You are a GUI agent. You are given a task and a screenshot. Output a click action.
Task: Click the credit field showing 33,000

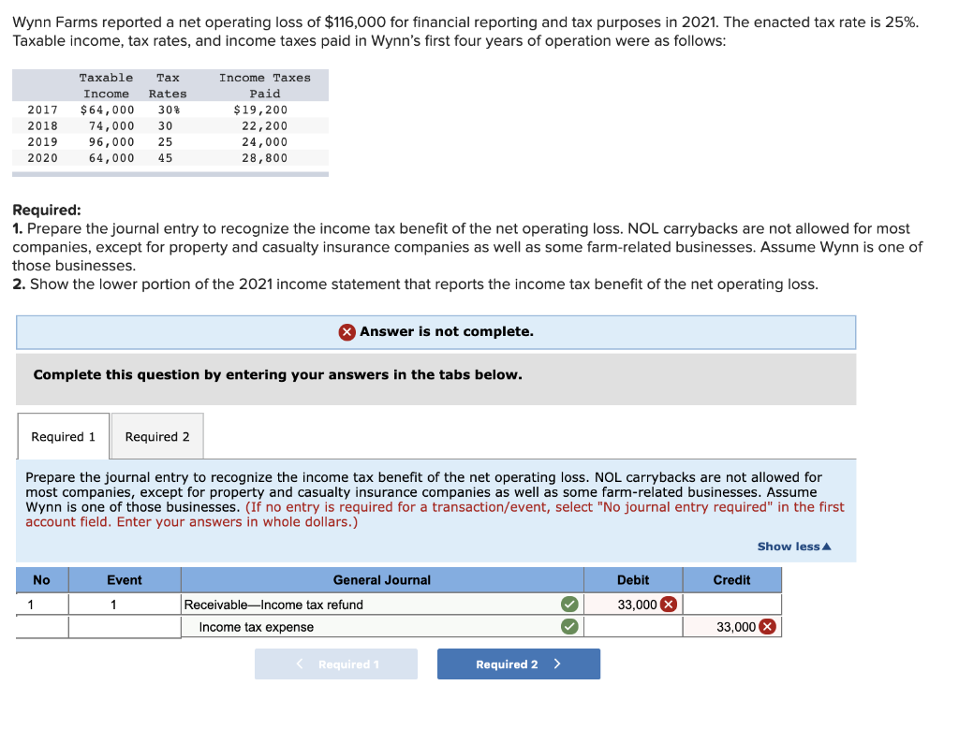(x=732, y=626)
